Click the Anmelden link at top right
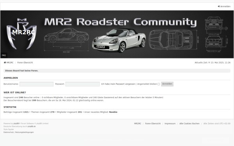The height and width of the screenshot is (146, 234). click(224, 6)
